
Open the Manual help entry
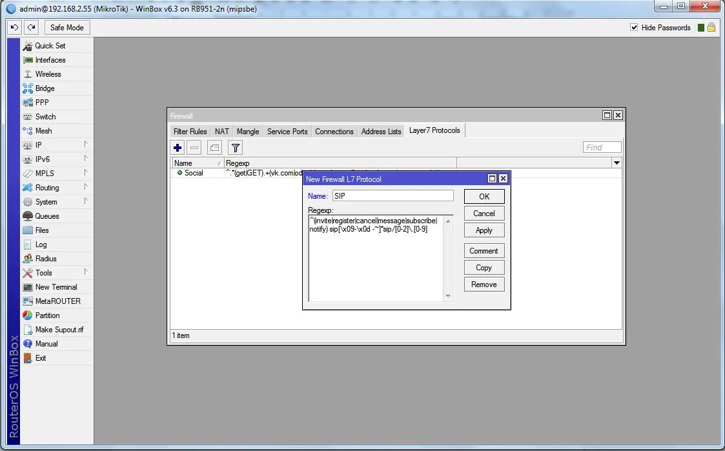click(56, 344)
